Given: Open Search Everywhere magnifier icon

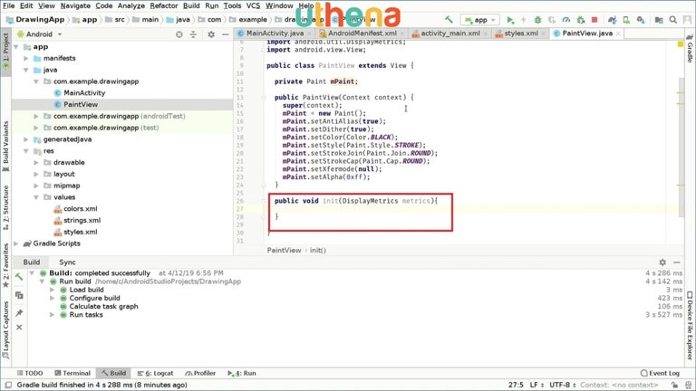Looking at the screenshot, I should [673, 19].
